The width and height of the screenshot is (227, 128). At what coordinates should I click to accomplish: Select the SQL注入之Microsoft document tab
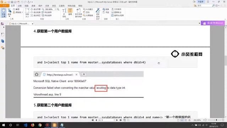pyautogui.click(x=20, y=24)
